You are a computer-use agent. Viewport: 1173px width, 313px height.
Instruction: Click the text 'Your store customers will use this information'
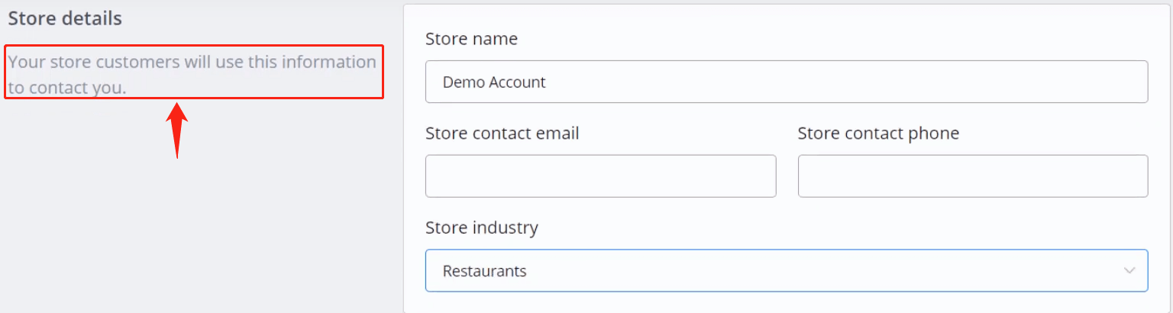[x=192, y=62]
